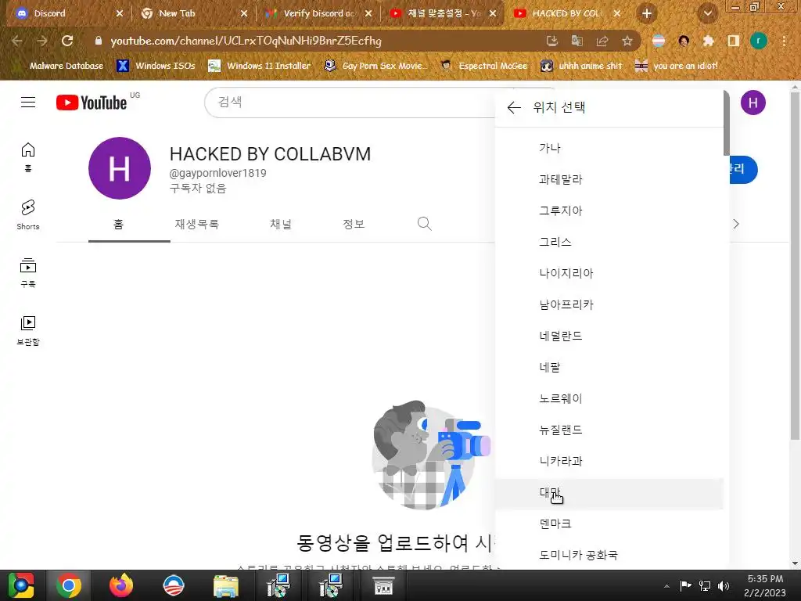
Task: Click the channel search magnifier icon
Action: tap(424, 224)
